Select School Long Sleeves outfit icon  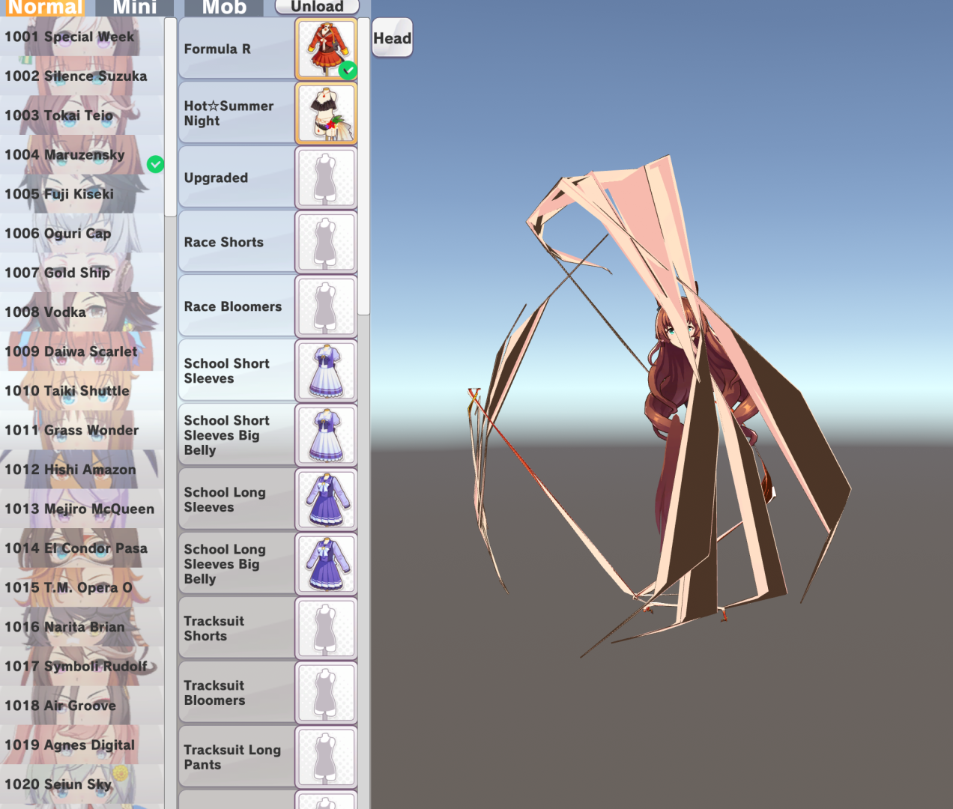click(x=326, y=500)
